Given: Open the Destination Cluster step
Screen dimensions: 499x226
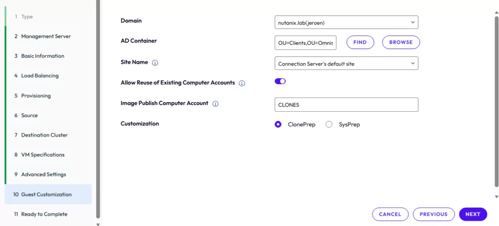Looking at the screenshot, I should click(x=44, y=135).
